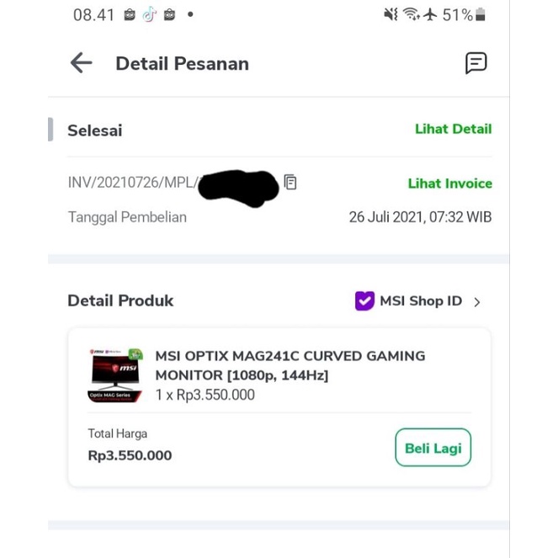Image resolution: width=558 pixels, height=558 pixels.
Task: Tap the Selesai order status label
Action: [94, 130]
